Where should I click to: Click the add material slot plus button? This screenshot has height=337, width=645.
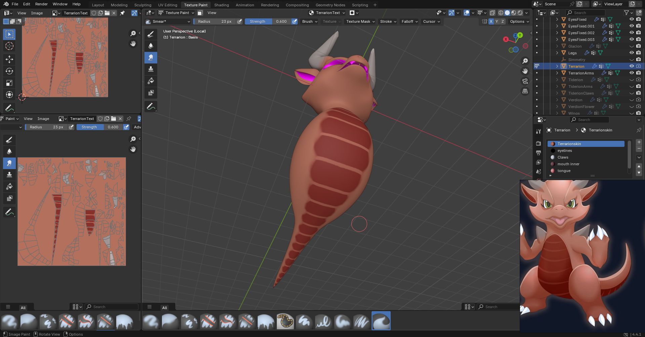639,142
